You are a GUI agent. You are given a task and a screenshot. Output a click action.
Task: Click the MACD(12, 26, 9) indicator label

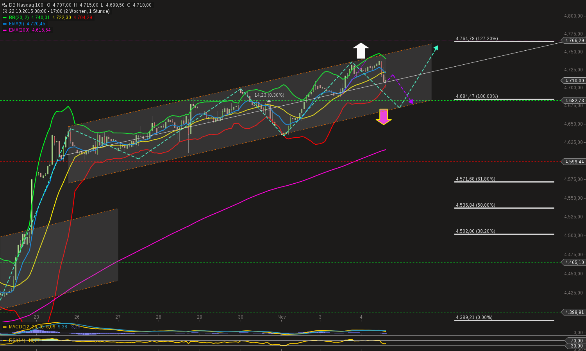click(x=27, y=327)
